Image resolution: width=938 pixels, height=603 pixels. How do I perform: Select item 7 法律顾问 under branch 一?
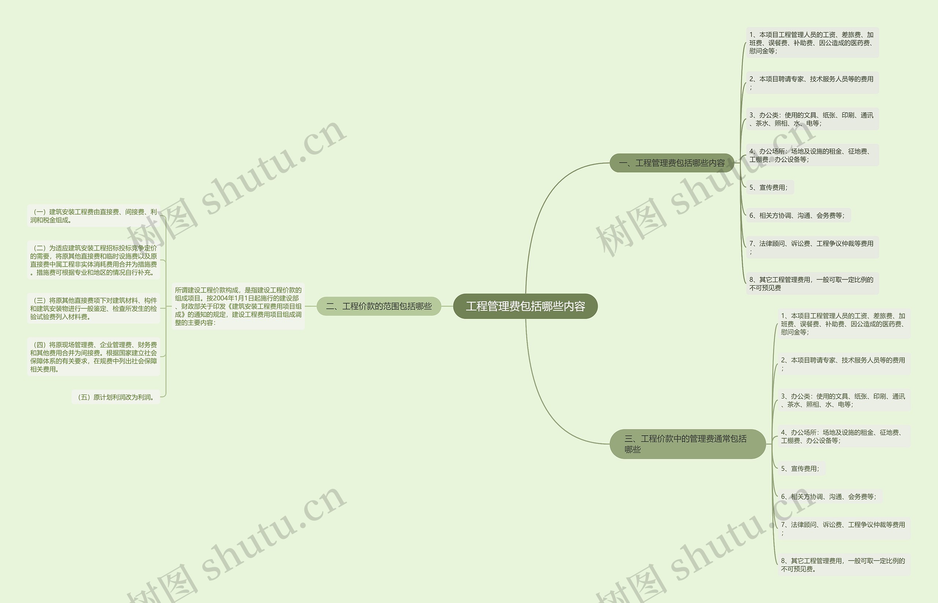coord(812,247)
